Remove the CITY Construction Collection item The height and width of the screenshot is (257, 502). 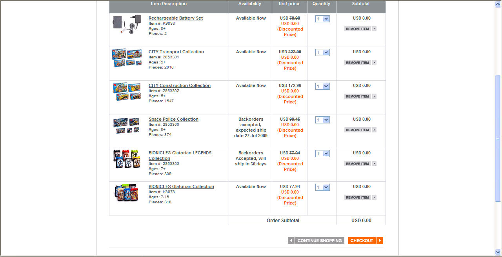click(360, 96)
